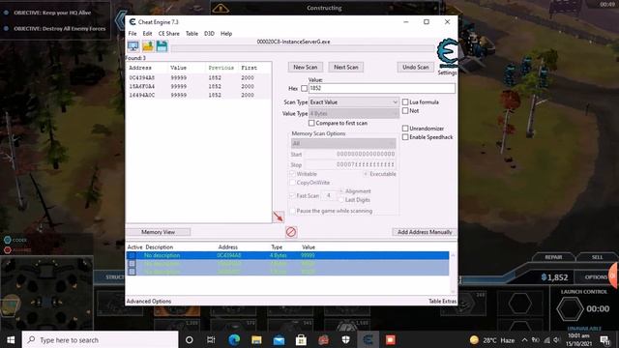Open red recorder app in taskbar

click(x=391, y=339)
